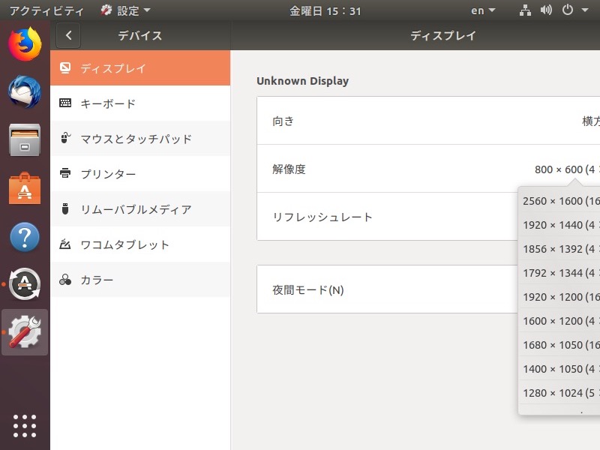Image resolution: width=600 pixels, height=450 pixels.
Task: Select マウスとタッチパッド in the sidebar
Action: point(140,139)
